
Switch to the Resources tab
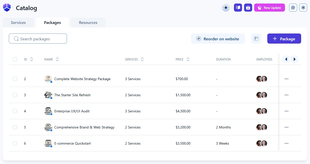tap(88, 23)
